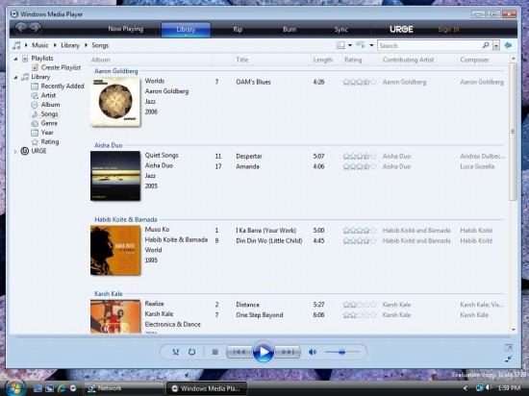The height and width of the screenshot is (396, 529).
Task: Click the Forward navigation arrow
Action: click(35, 28)
